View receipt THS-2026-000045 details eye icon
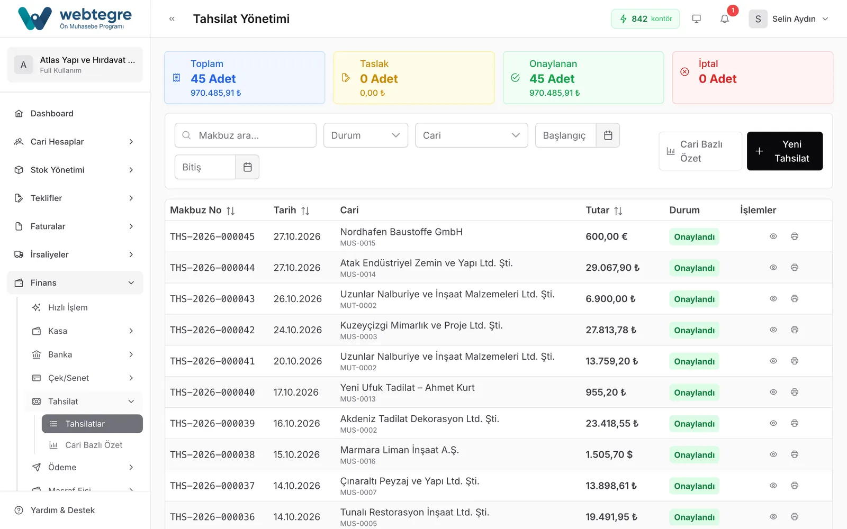The width and height of the screenshot is (847, 529). pyautogui.click(x=773, y=236)
